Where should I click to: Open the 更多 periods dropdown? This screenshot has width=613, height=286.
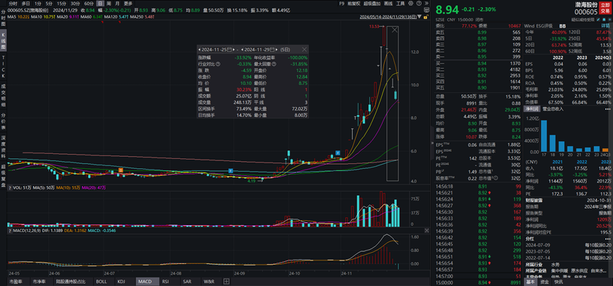(128, 3)
